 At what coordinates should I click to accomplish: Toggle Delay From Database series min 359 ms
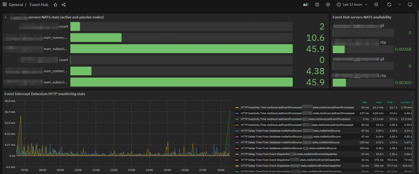click(x=288, y=148)
